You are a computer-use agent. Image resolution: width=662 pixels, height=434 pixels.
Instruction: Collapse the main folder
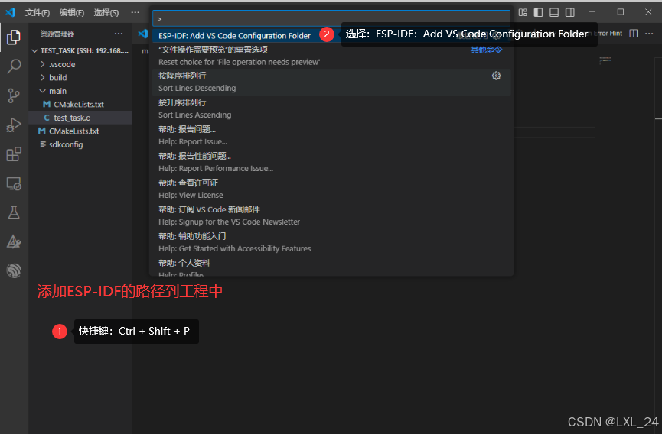[80, 91]
